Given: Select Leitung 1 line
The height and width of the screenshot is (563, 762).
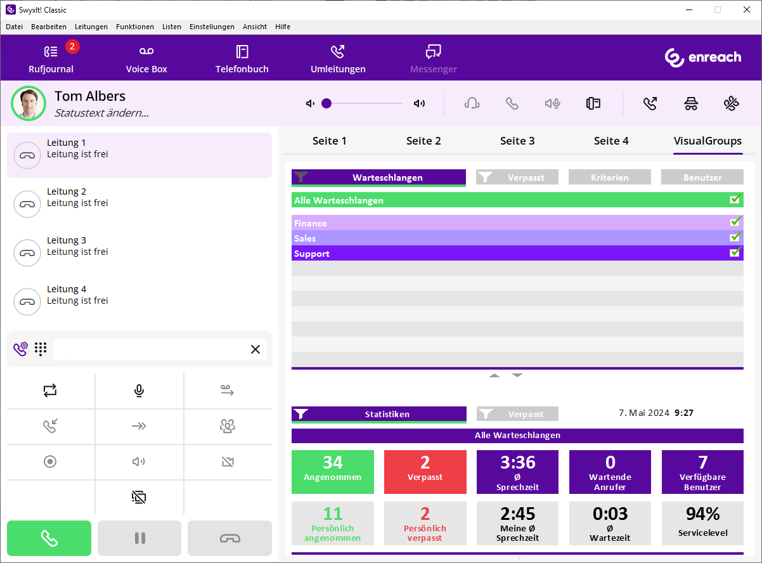Looking at the screenshot, I should [139, 155].
